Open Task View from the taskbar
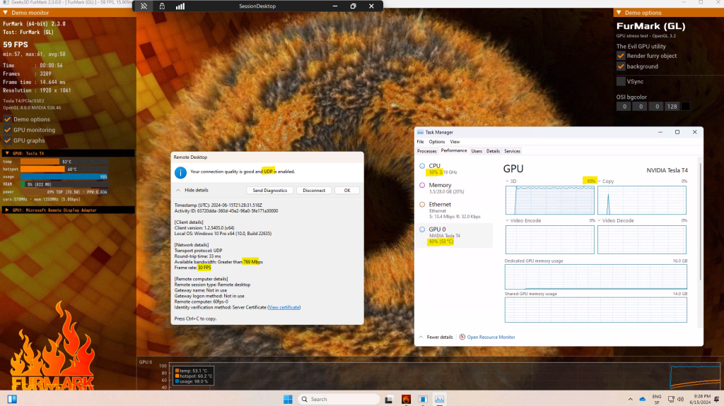This screenshot has height=406, width=724. pyautogui.click(x=389, y=399)
